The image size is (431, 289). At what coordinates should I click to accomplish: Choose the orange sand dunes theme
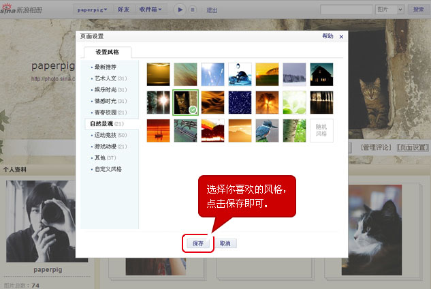212,102
